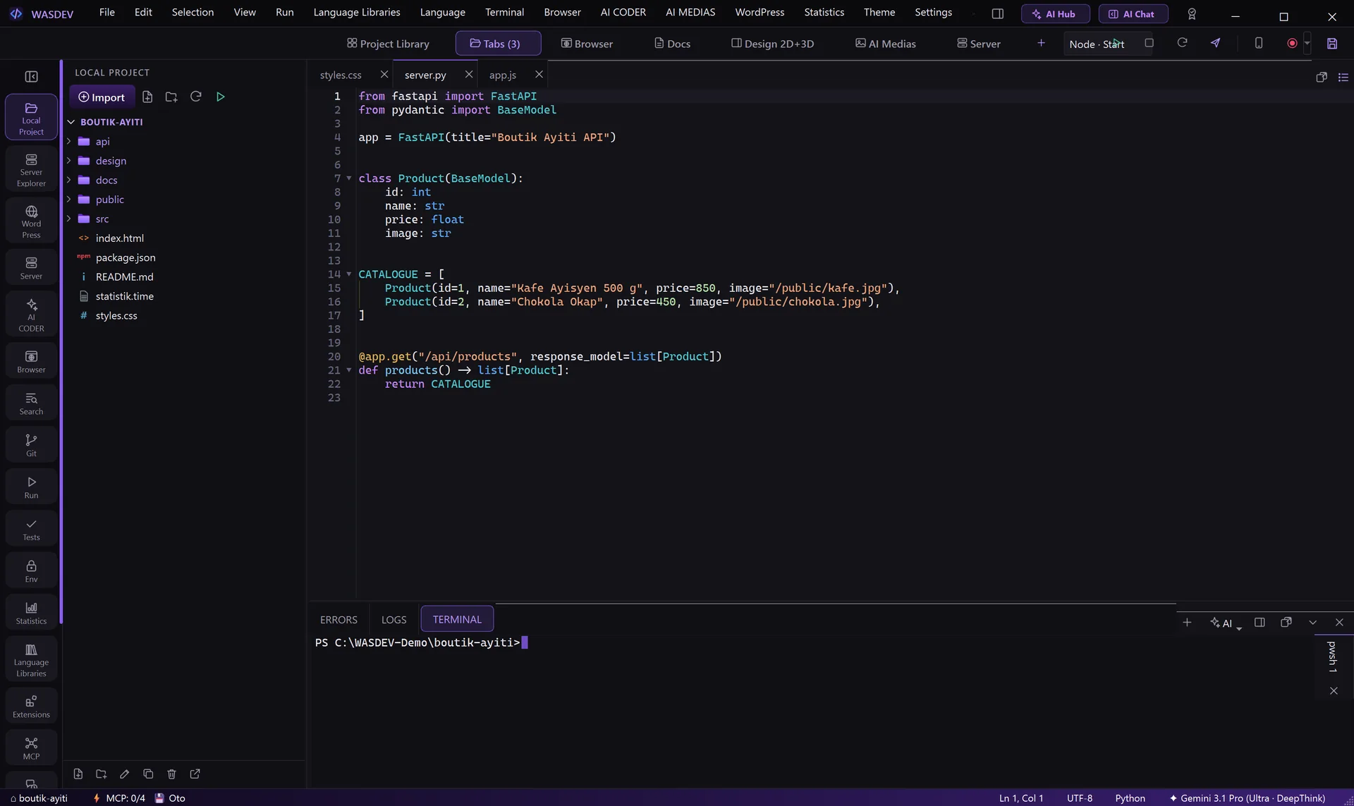The image size is (1354, 806).
Task: Click the trash delete icon below file tree
Action: [171, 774]
